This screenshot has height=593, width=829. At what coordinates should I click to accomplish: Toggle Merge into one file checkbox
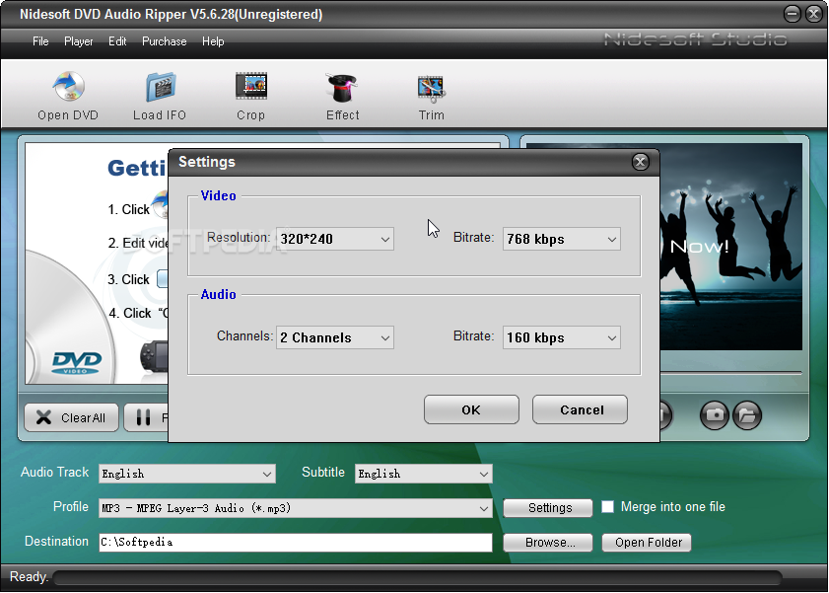click(607, 507)
